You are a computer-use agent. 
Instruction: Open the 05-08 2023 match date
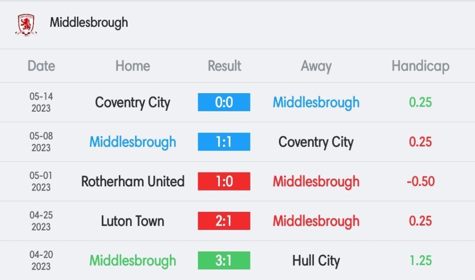pos(41,142)
